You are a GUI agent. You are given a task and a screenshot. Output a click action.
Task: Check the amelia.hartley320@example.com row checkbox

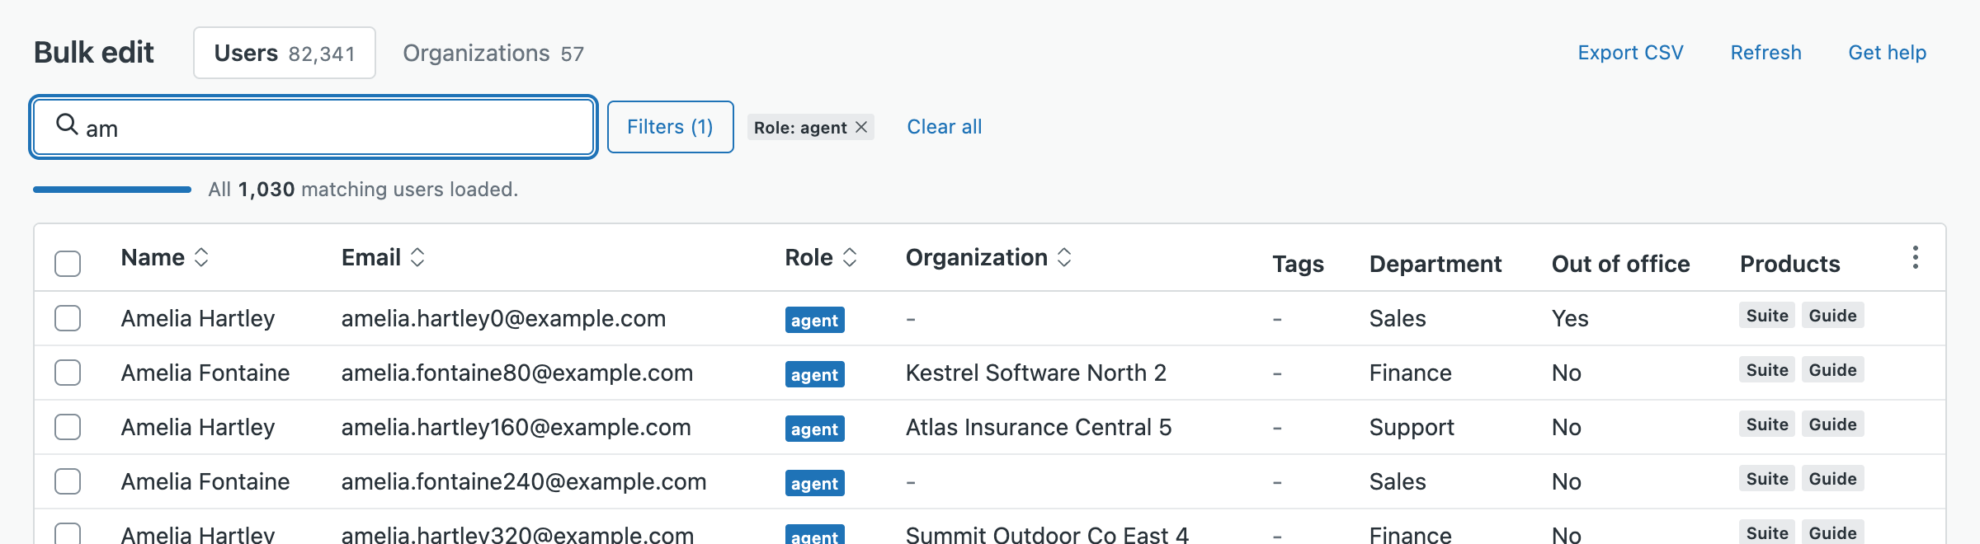pyautogui.click(x=68, y=533)
